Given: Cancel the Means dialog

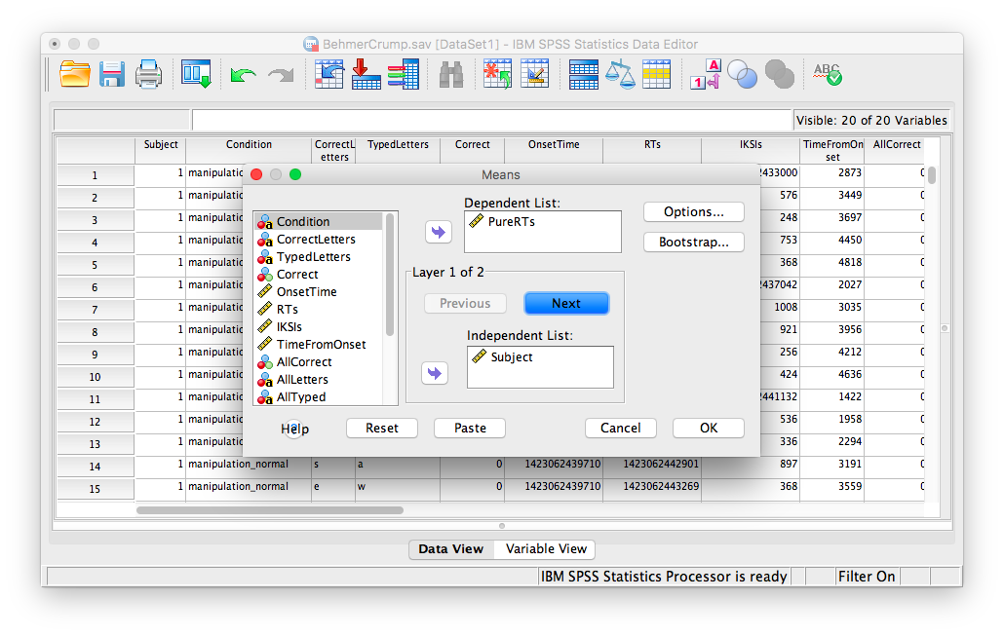Looking at the screenshot, I should tap(621, 428).
